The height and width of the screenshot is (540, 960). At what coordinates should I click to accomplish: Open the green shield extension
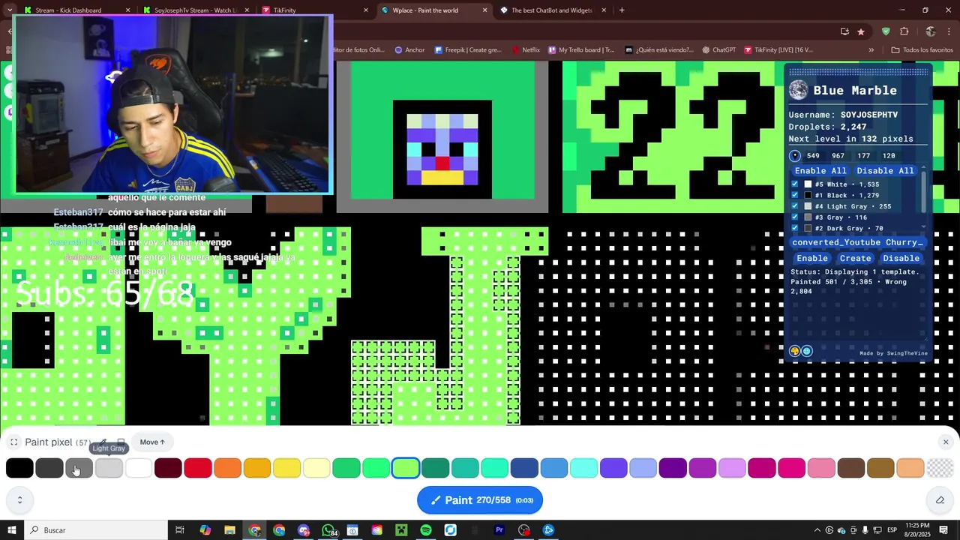click(886, 31)
